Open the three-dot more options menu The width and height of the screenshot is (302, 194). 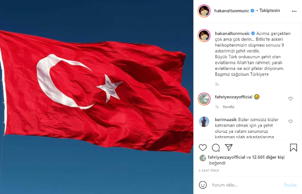(294, 11)
